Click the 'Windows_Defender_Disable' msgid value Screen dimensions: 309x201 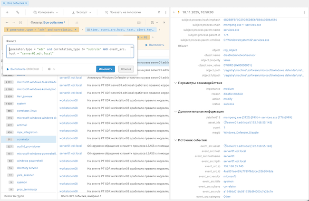[241, 133]
